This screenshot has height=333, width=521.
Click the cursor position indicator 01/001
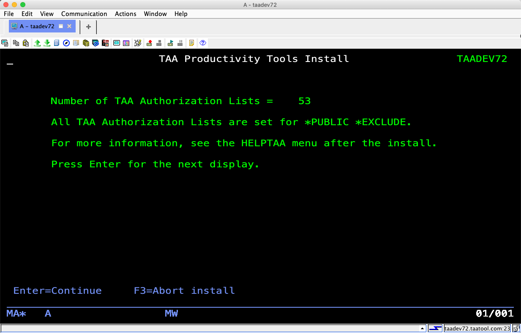(495, 314)
